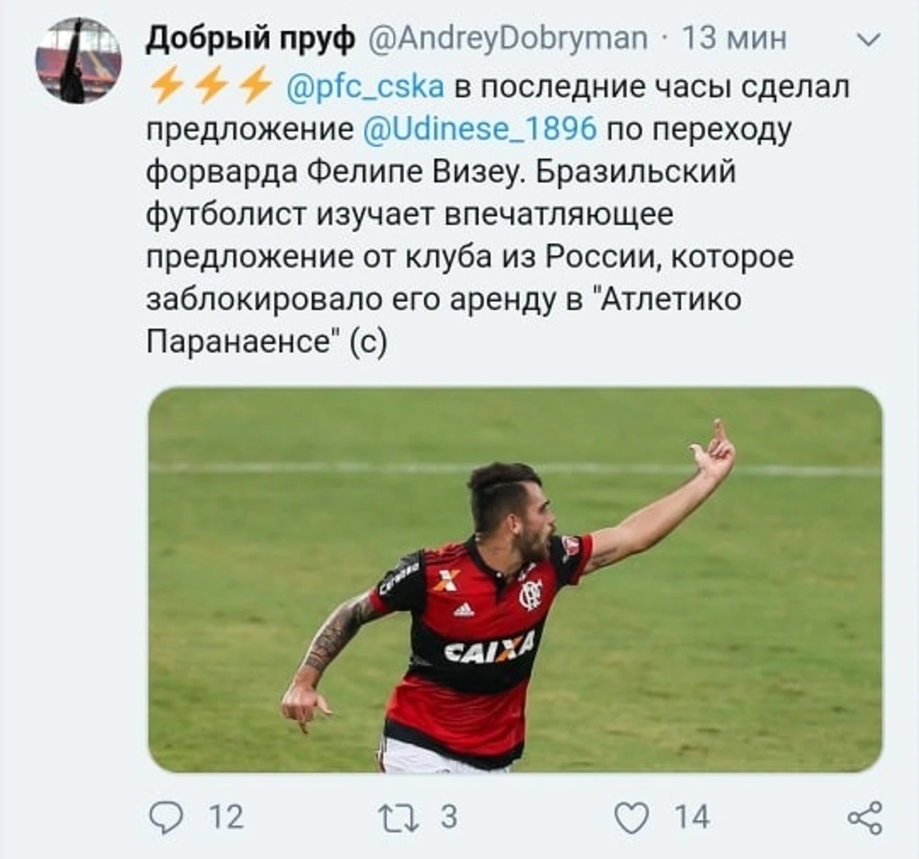Open the reply speech-bubble icon

click(166, 817)
